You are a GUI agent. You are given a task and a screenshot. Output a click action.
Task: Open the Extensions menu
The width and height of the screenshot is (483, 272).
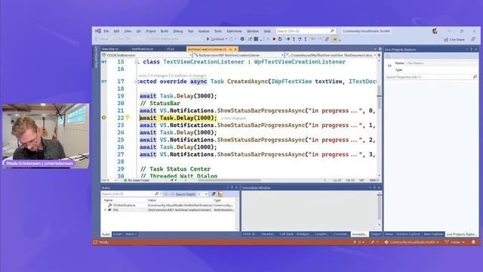[x=234, y=31]
